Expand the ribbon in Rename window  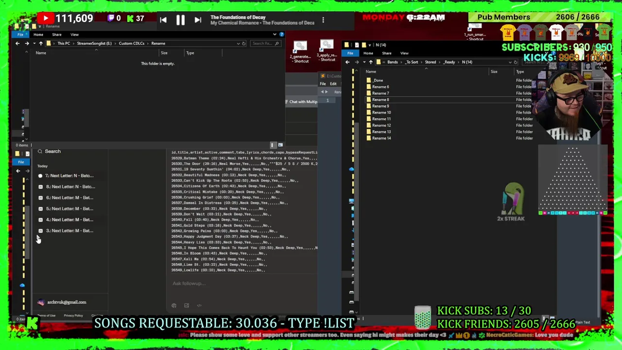(x=275, y=35)
